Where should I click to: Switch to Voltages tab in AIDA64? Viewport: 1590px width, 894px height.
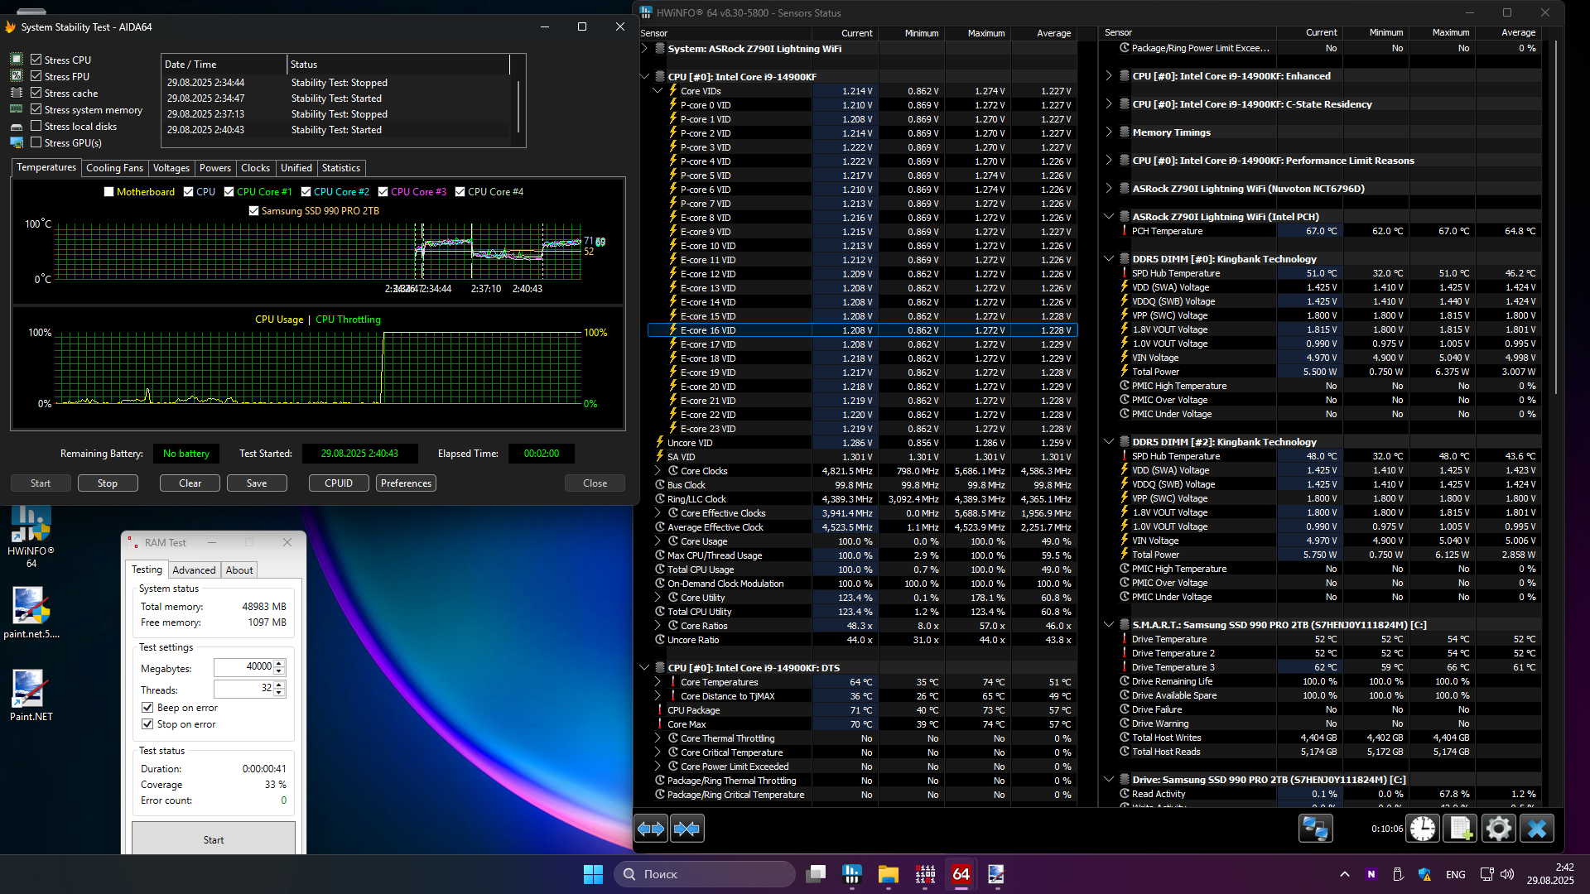pos(171,168)
